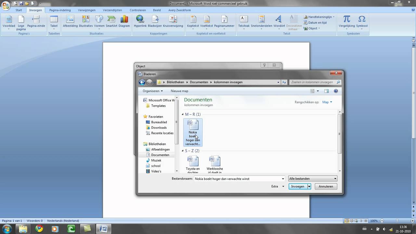Screen dimensions: 416x234
Task: Select the Toyota en dochter file
Action: 193,165
